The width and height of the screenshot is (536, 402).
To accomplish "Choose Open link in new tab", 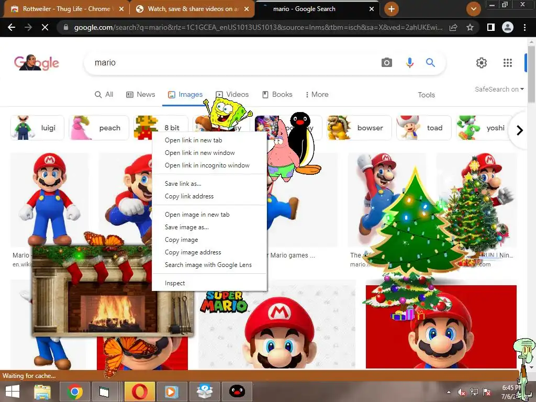I will (x=209, y=140).
